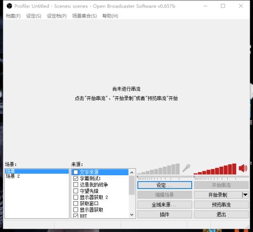The height and width of the screenshot is (232, 253).
Task: Open the 场景集合(S) menu
Action: (x=85, y=16)
